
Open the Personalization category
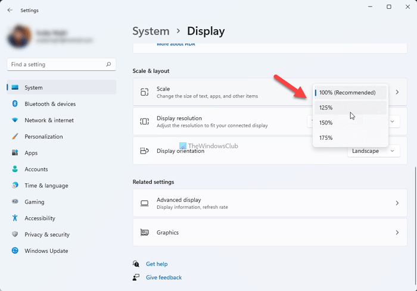click(x=43, y=136)
